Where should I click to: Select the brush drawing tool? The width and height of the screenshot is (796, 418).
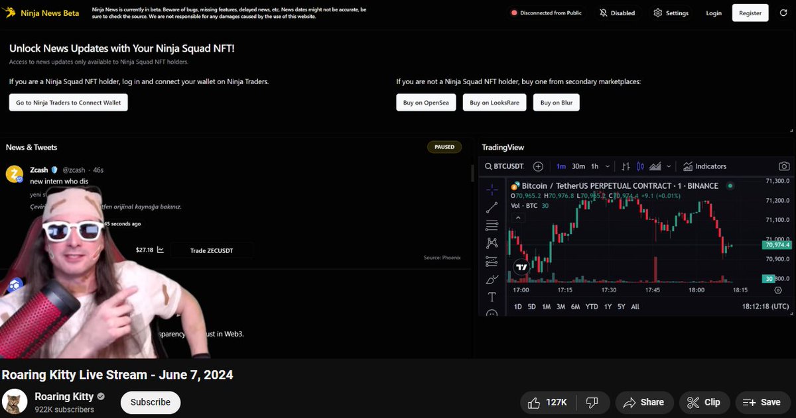492,279
